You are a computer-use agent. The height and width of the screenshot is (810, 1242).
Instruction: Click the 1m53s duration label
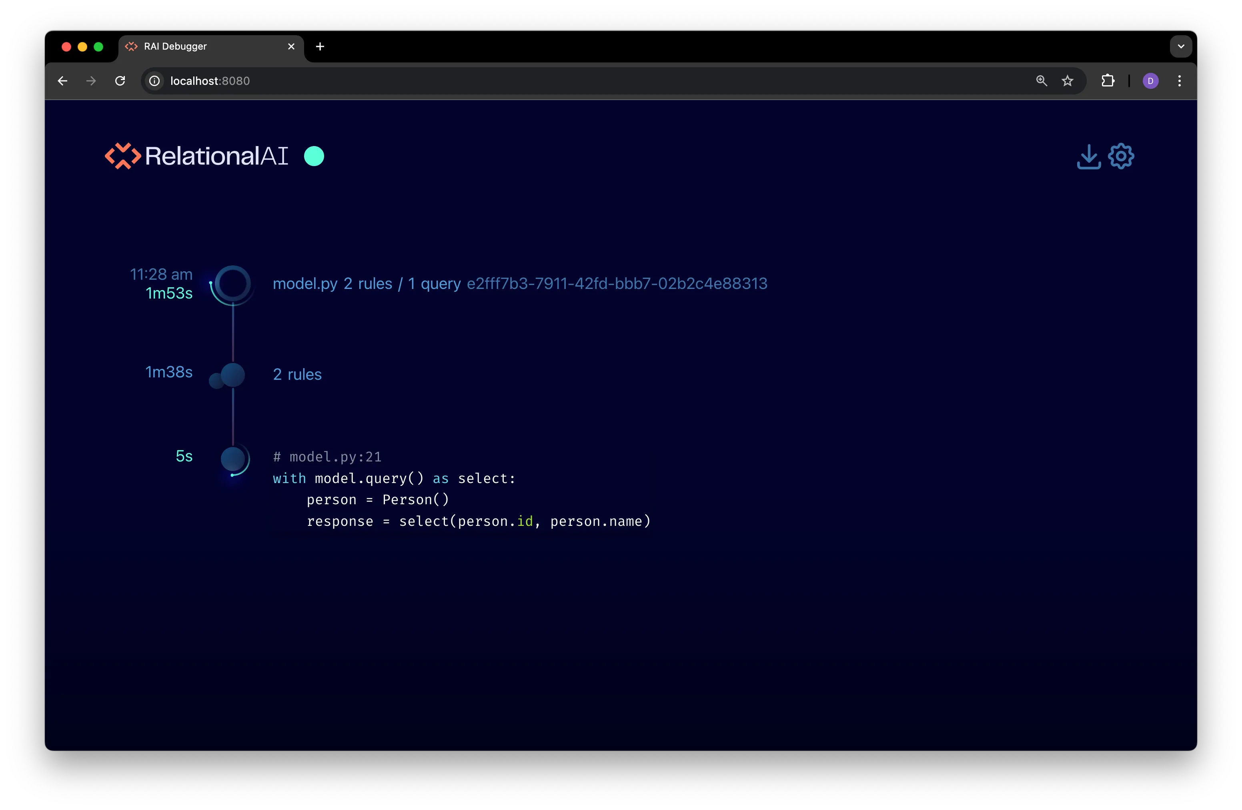click(169, 293)
